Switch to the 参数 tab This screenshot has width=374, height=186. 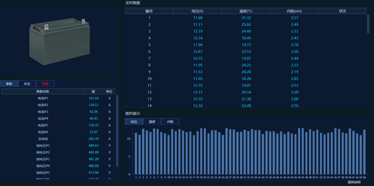coord(9,84)
